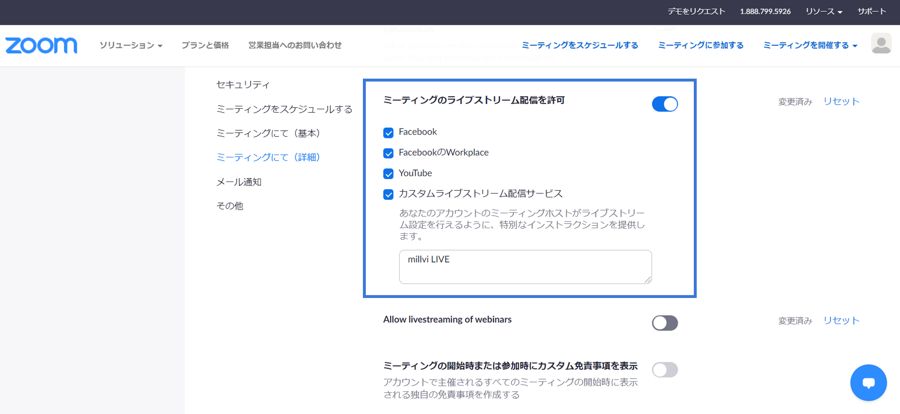Reset the webinar livestreaming setting via リセット
The height and width of the screenshot is (414, 900).
841,320
